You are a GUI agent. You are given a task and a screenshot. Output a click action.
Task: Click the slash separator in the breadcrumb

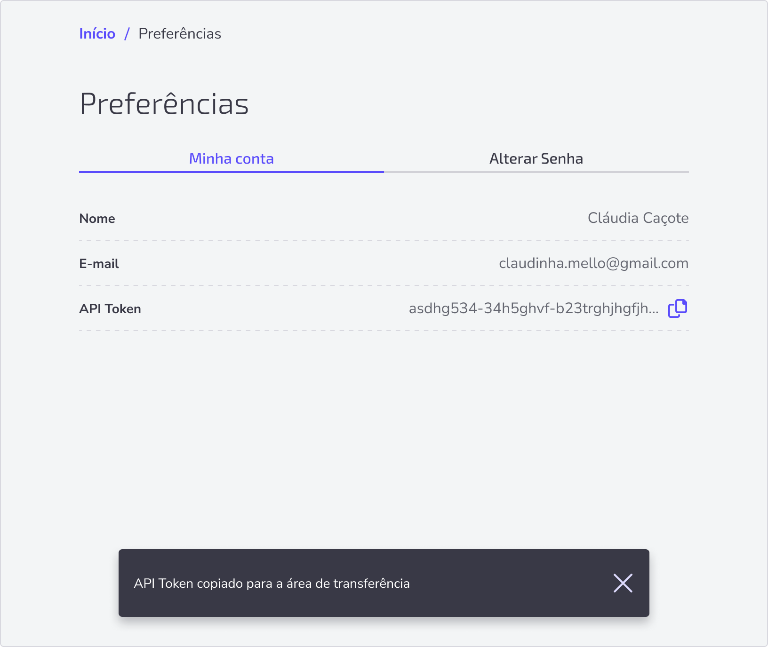tap(127, 34)
